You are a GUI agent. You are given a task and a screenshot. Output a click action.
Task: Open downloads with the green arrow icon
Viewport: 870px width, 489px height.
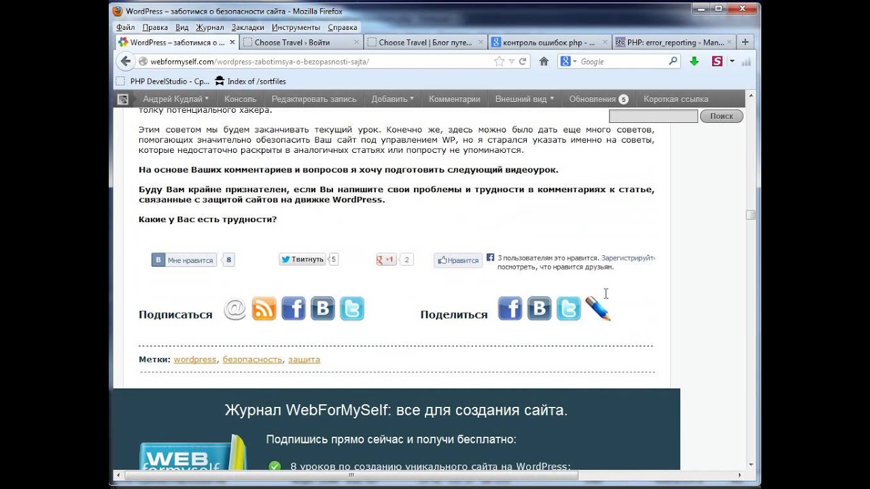[694, 61]
